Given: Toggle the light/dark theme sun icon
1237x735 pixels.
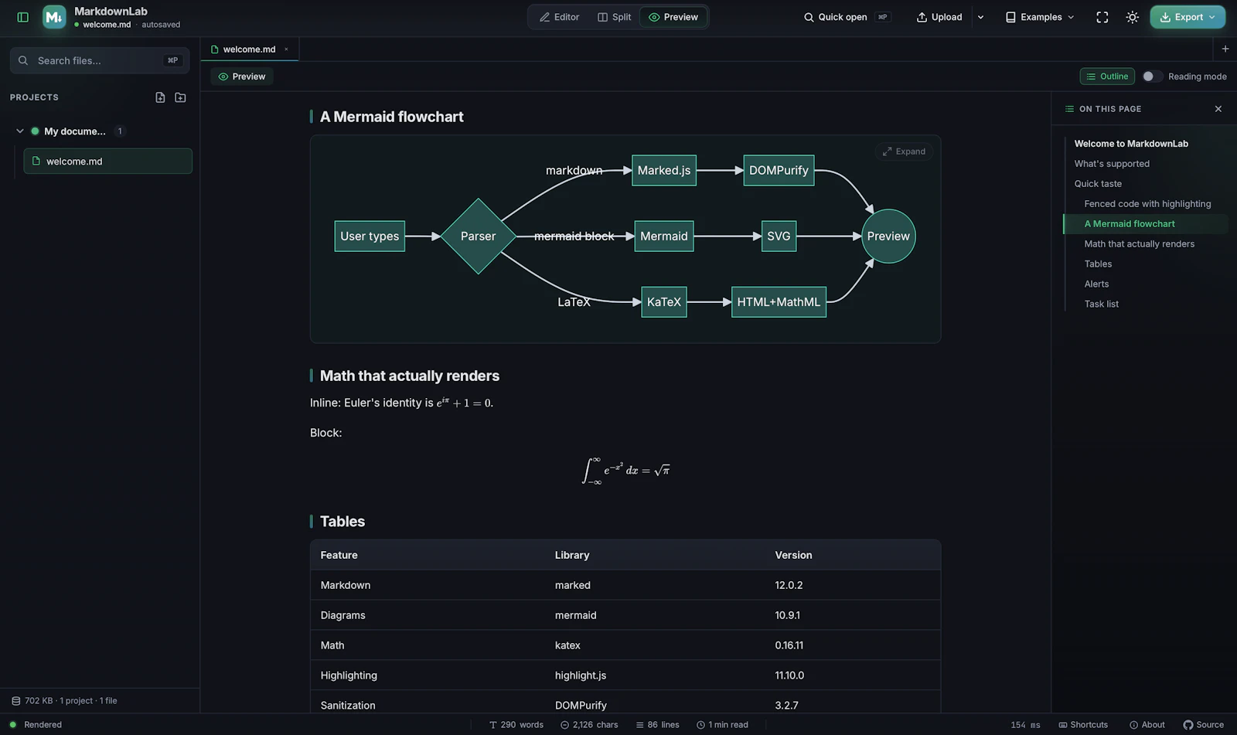Looking at the screenshot, I should [1133, 17].
